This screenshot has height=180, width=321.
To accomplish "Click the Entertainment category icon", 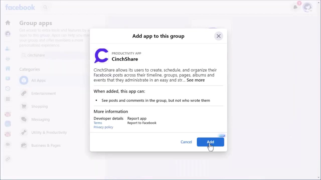I will (x=24, y=93).
